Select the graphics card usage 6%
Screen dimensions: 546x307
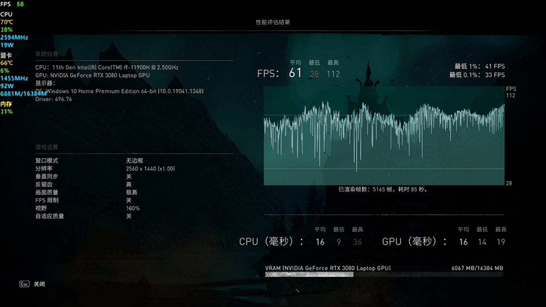(5, 71)
